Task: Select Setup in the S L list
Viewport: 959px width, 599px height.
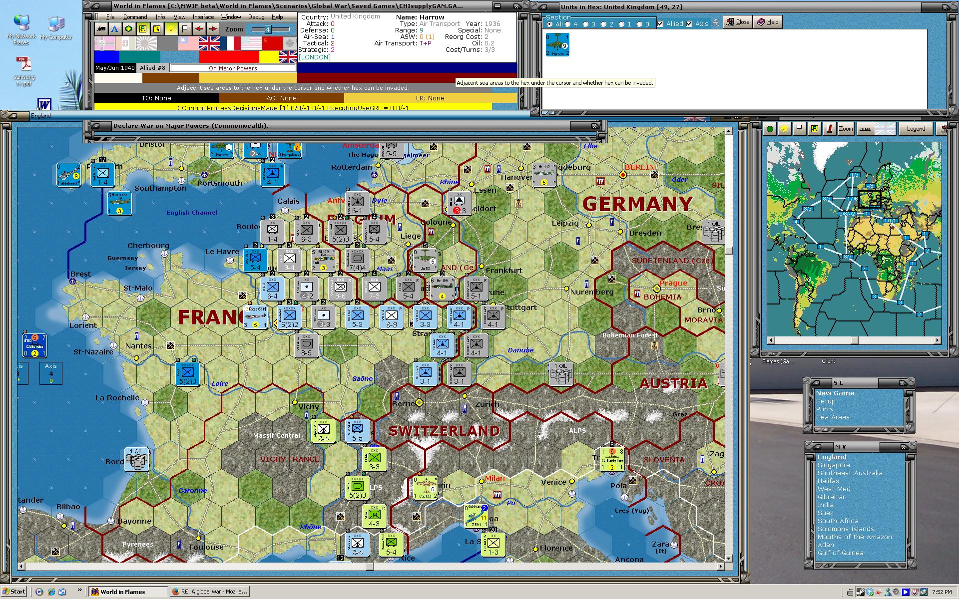Action: pyautogui.click(x=826, y=401)
